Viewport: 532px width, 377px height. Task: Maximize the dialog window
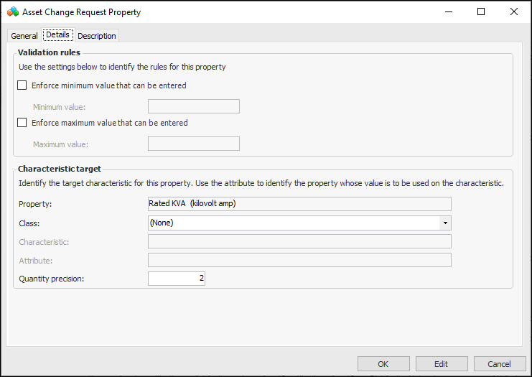point(481,11)
